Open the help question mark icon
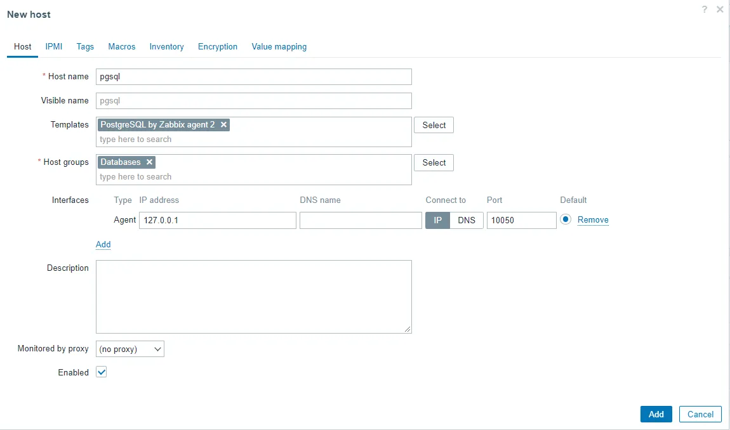Image resolution: width=730 pixels, height=430 pixels. (705, 10)
